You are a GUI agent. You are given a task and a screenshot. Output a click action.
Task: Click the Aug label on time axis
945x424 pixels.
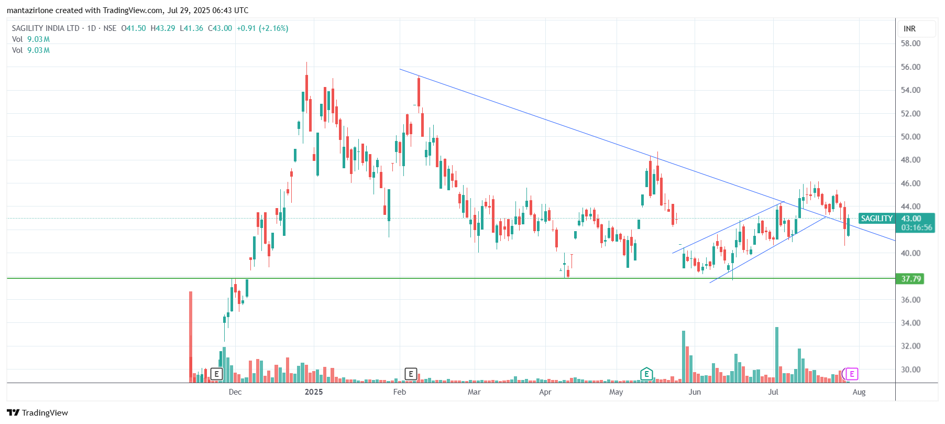pos(859,392)
